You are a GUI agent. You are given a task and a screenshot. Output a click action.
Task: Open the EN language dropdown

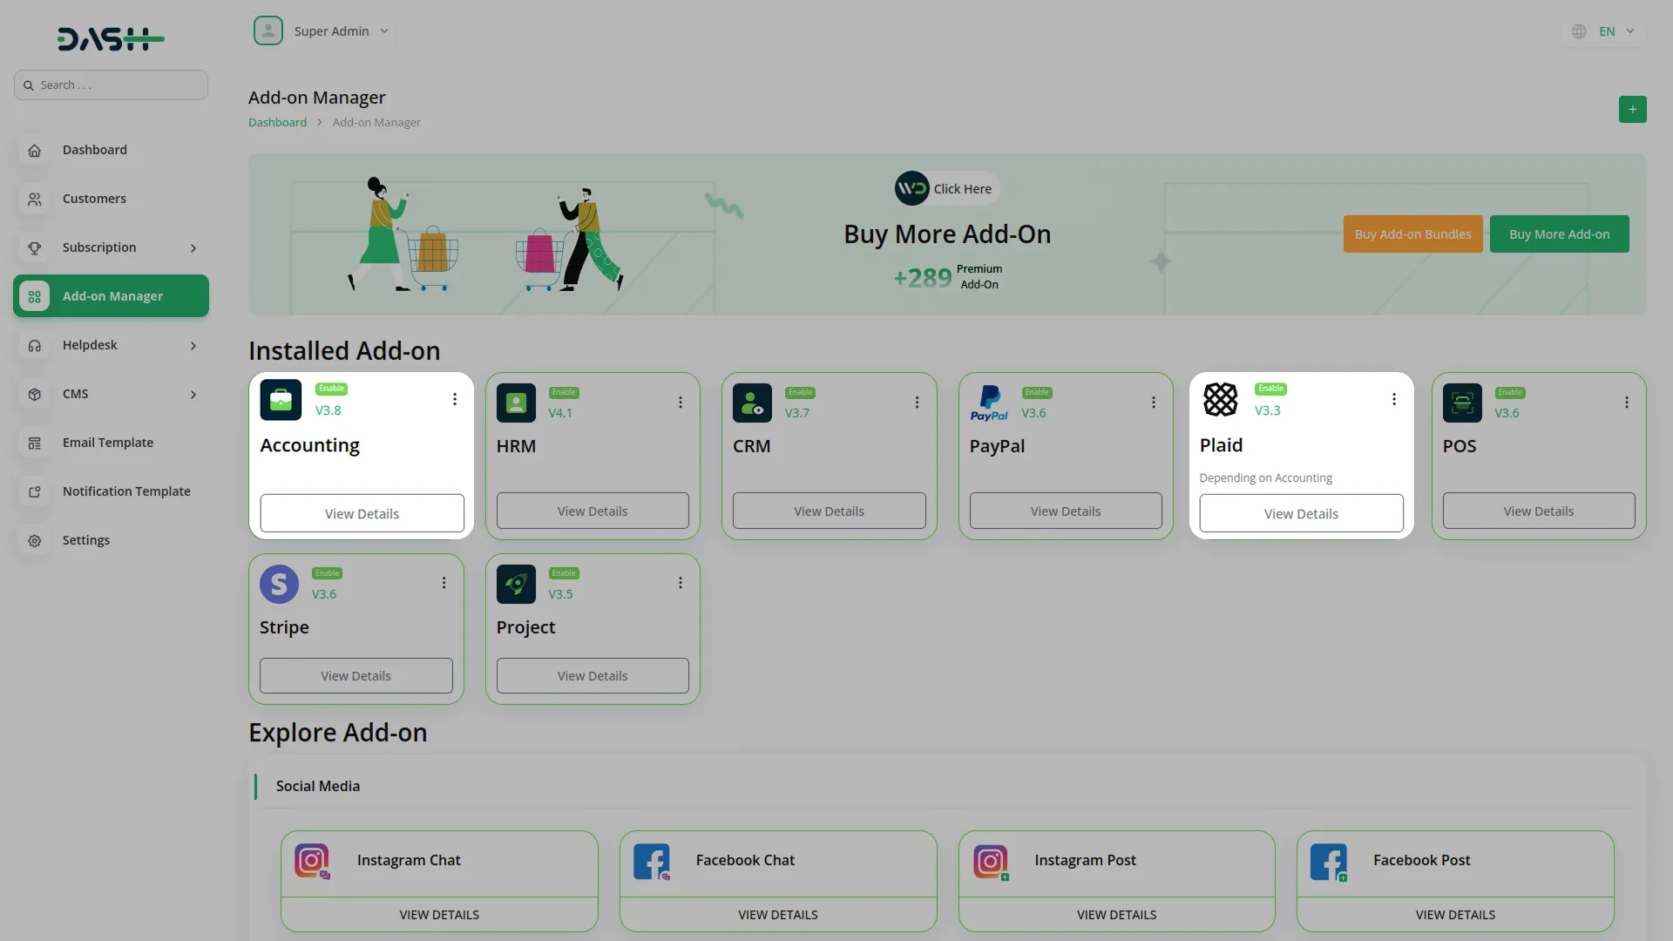[1606, 31]
